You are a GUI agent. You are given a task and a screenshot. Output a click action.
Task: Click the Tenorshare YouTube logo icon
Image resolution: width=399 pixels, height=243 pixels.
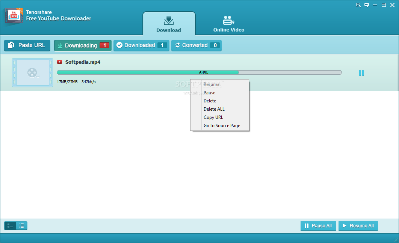click(14, 16)
